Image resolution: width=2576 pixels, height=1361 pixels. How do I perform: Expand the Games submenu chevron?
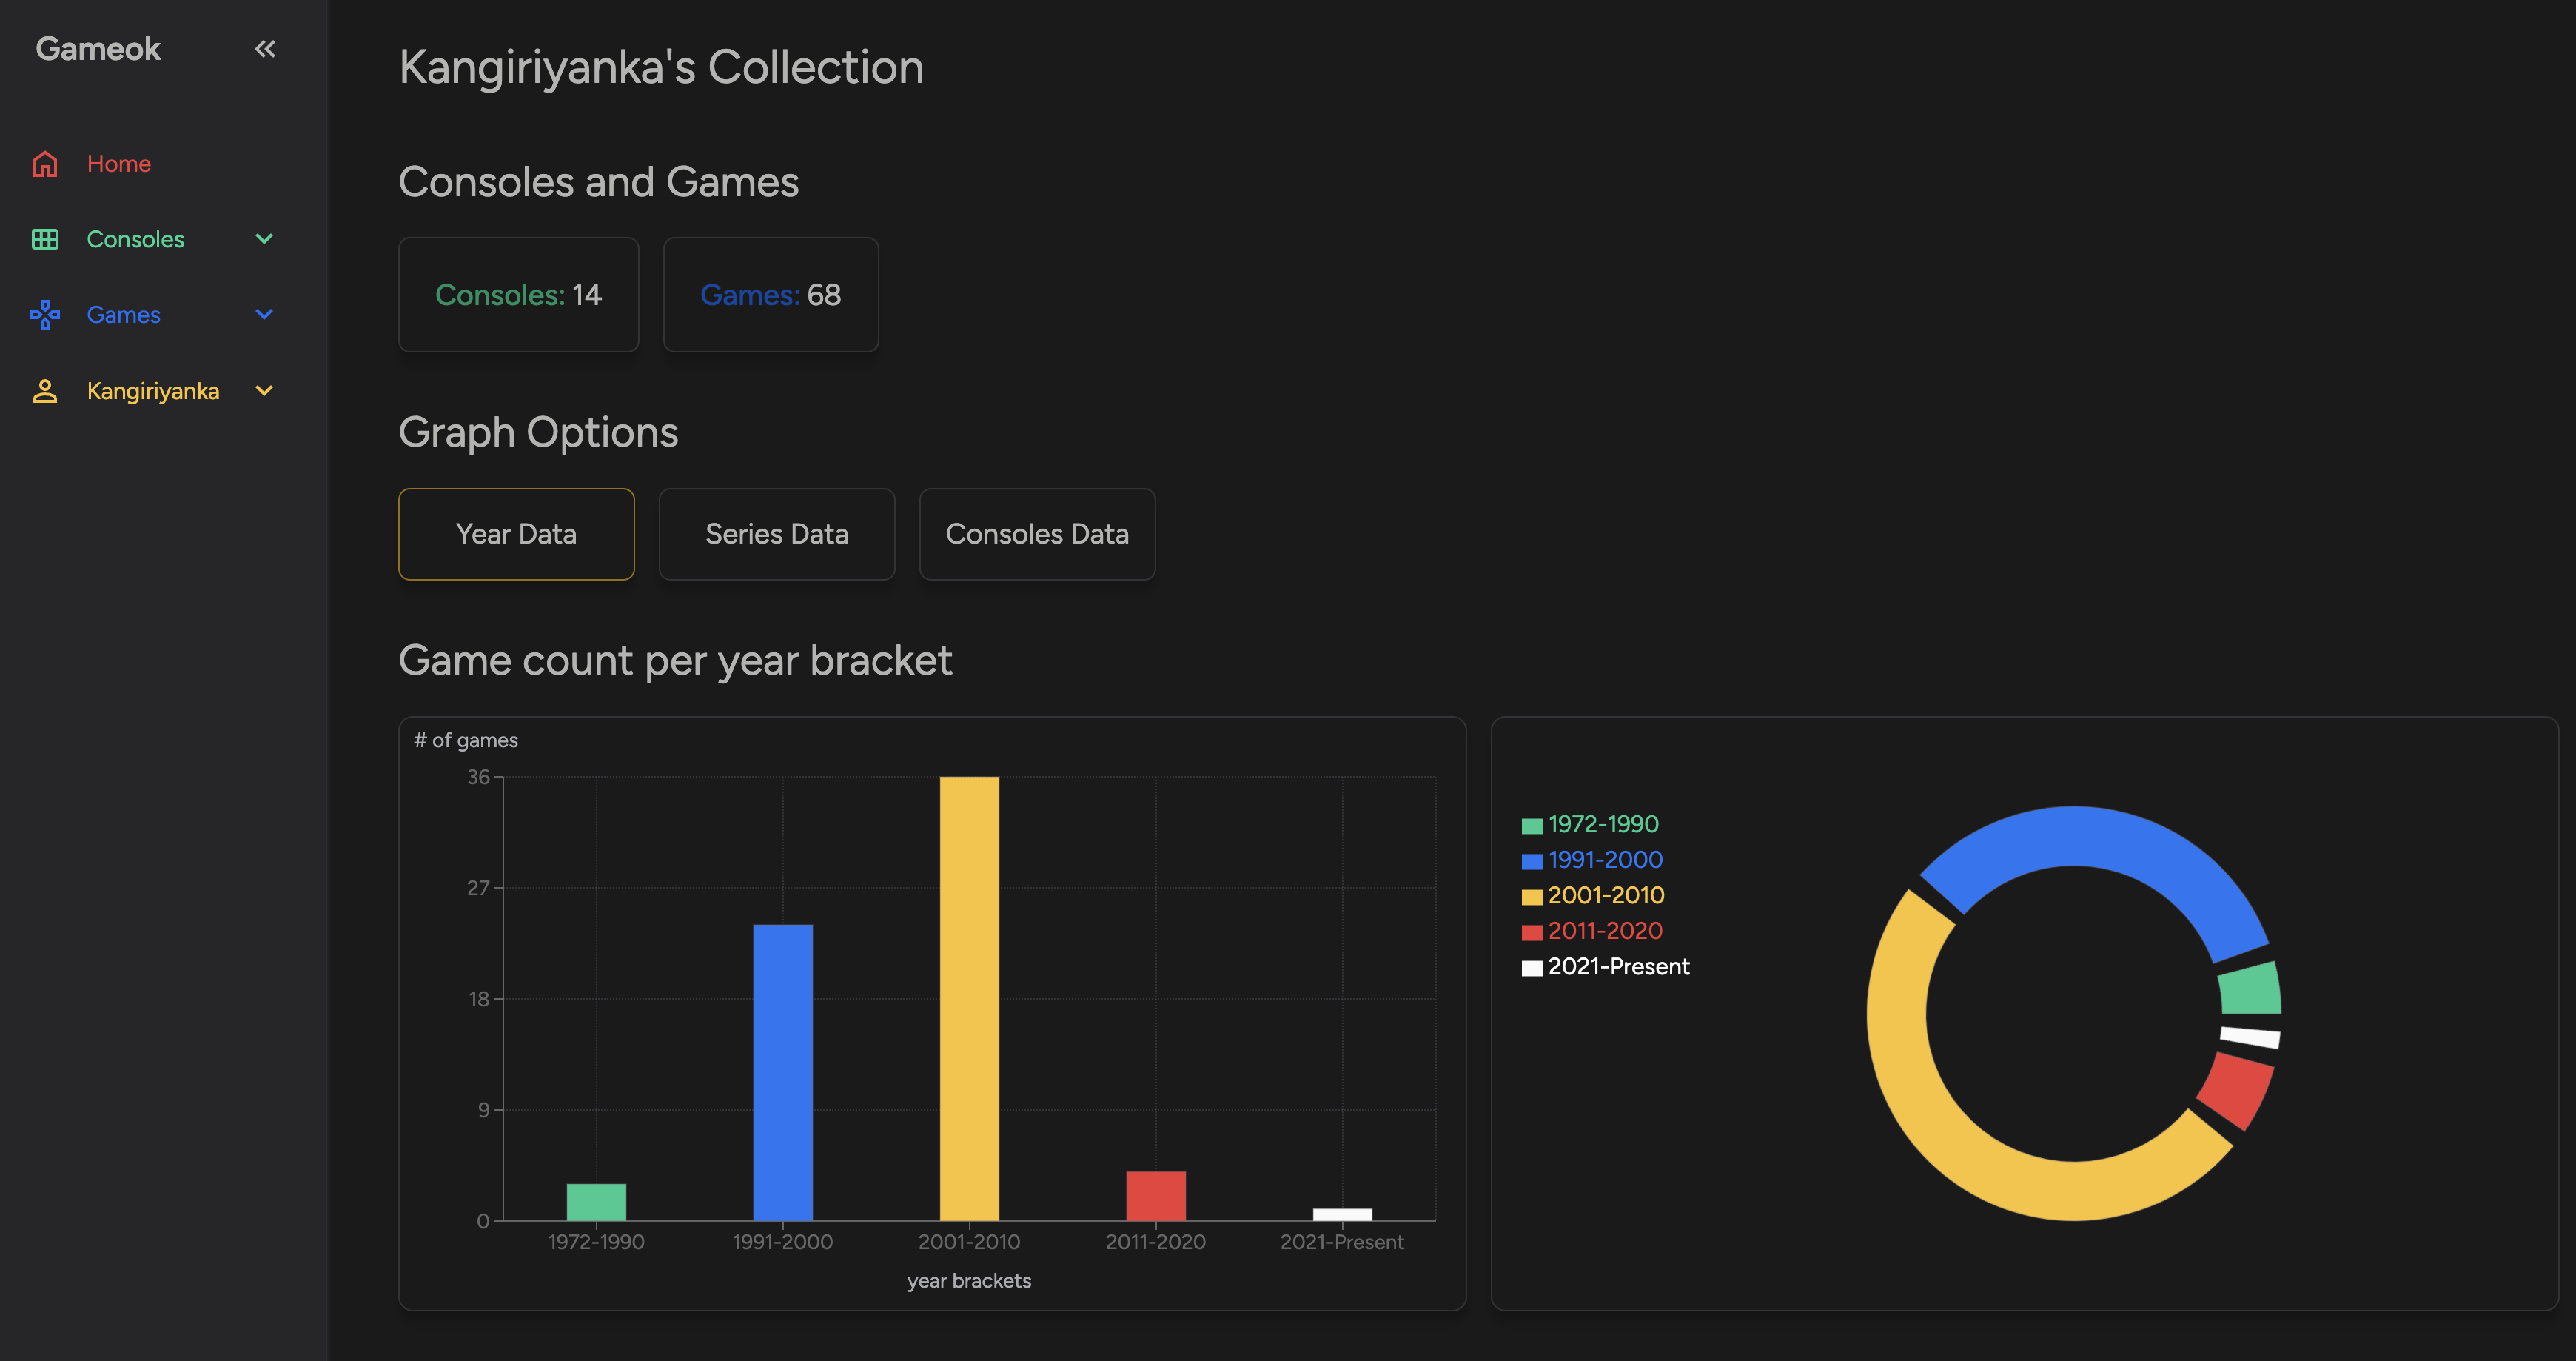click(264, 315)
